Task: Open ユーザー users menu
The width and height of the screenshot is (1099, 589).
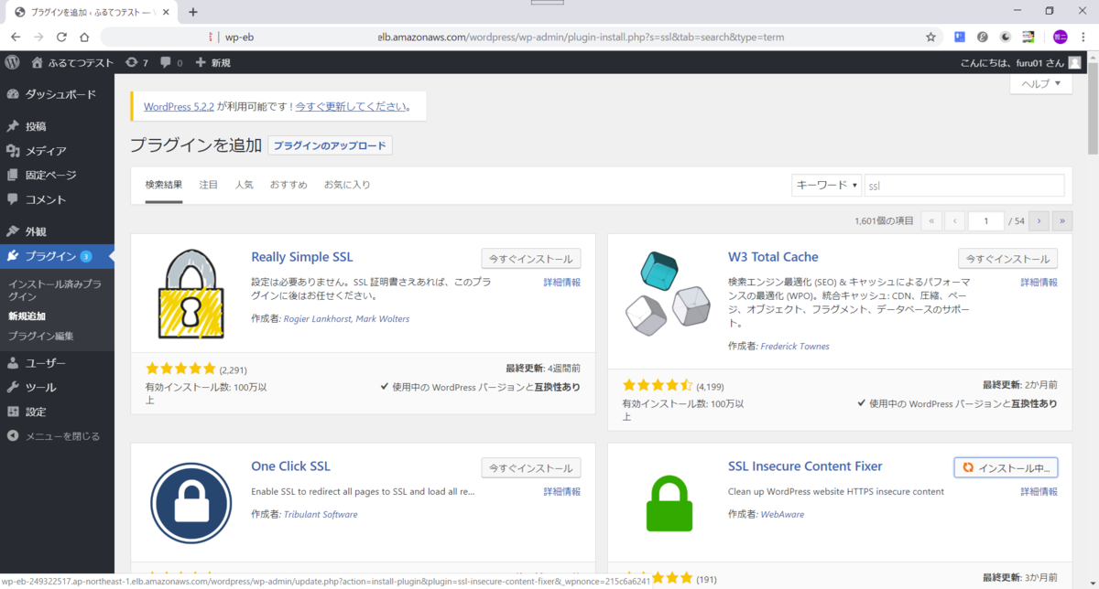Action: click(57, 363)
